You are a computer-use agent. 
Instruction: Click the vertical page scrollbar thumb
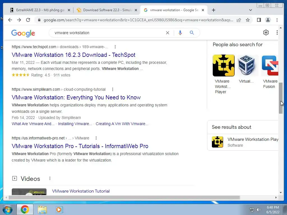point(281,98)
